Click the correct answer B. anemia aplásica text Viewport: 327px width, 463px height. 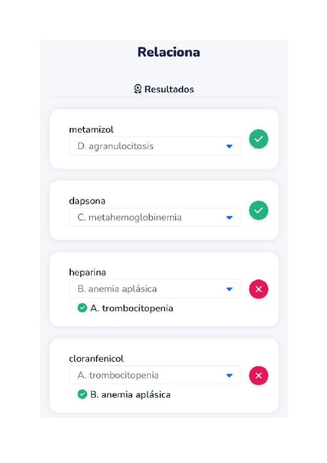pos(130,394)
